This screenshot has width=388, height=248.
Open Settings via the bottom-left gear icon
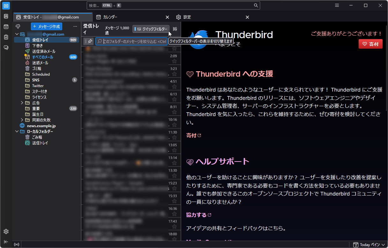(x=6, y=231)
